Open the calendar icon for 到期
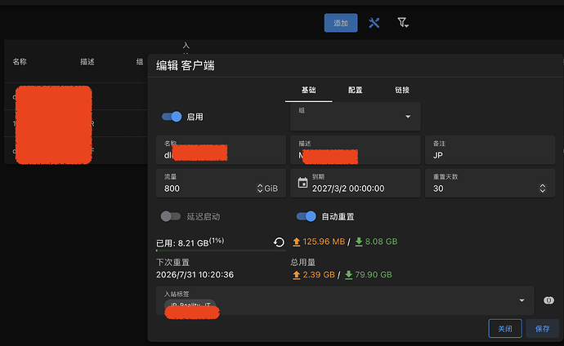The height and width of the screenshot is (346, 564). [x=303, y=183]
